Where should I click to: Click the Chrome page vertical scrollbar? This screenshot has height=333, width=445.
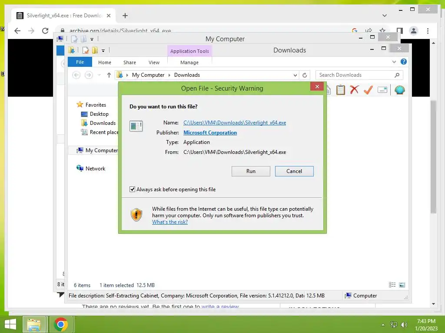(x=433, y=156)
